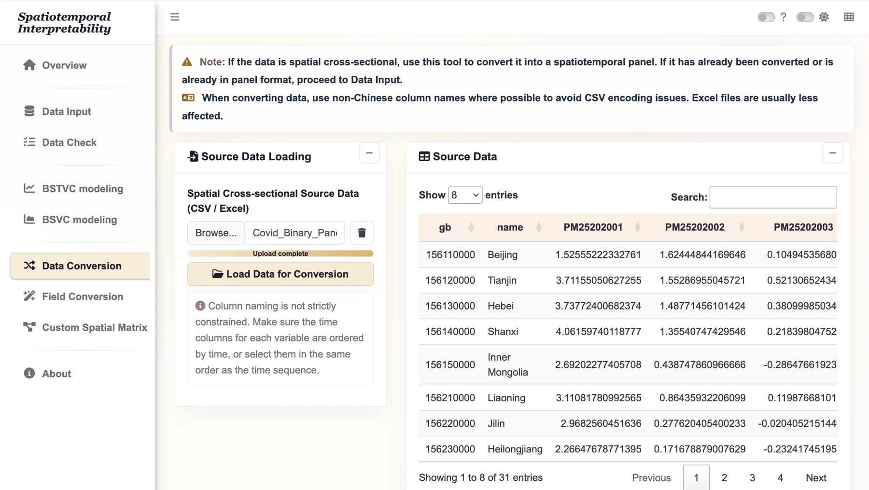The width and height of the screenshot is (869, 490).
Task: Open the grid panel icon at top right
Action: pyautogui.click(x=849, y=17)
